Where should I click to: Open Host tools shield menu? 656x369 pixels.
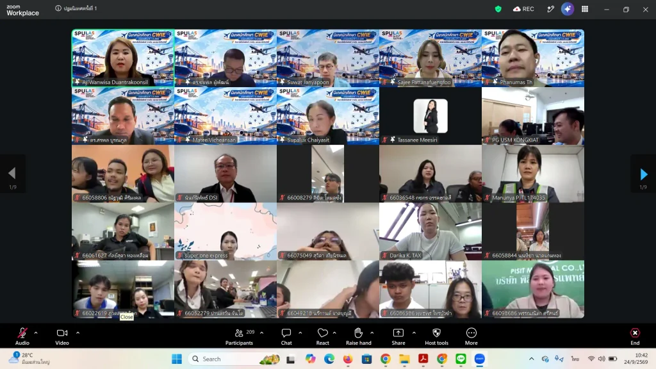436,336
